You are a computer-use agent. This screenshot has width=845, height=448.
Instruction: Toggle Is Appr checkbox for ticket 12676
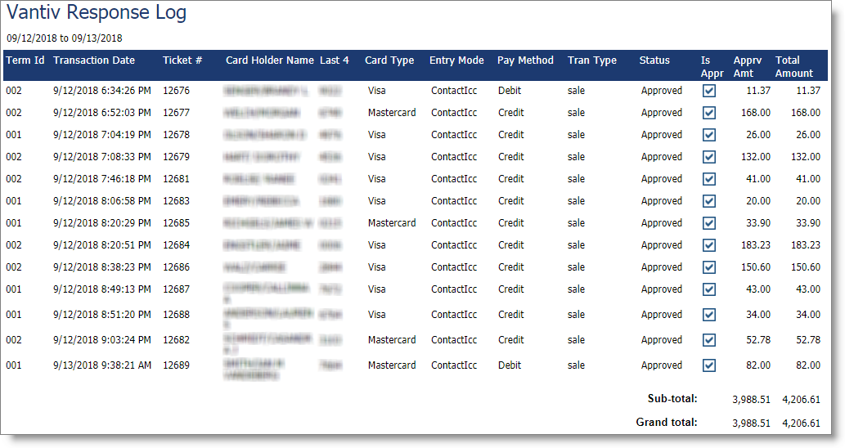709,91
